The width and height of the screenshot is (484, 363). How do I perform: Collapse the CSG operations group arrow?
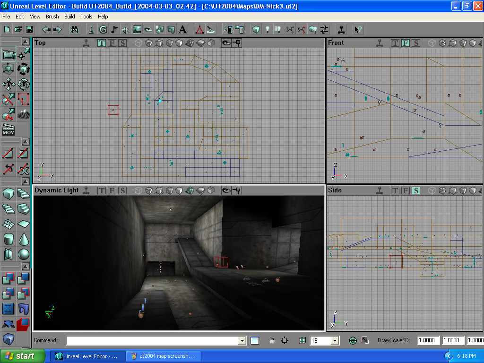click(26, 266)
